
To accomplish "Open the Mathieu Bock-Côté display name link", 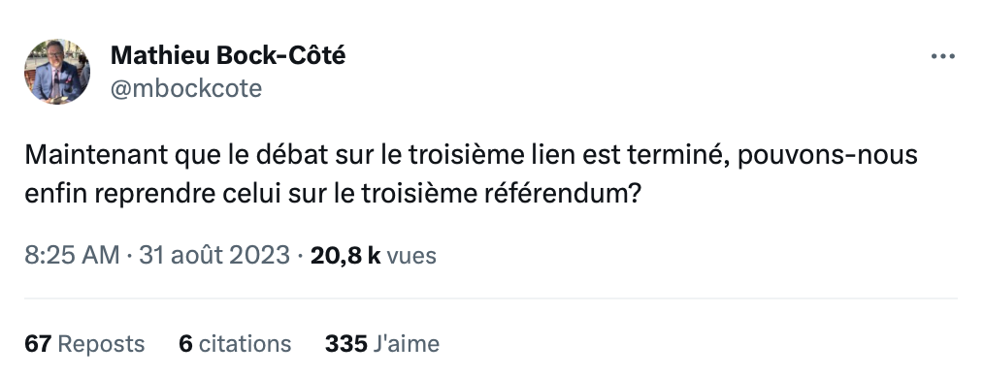I will (228, 56).
